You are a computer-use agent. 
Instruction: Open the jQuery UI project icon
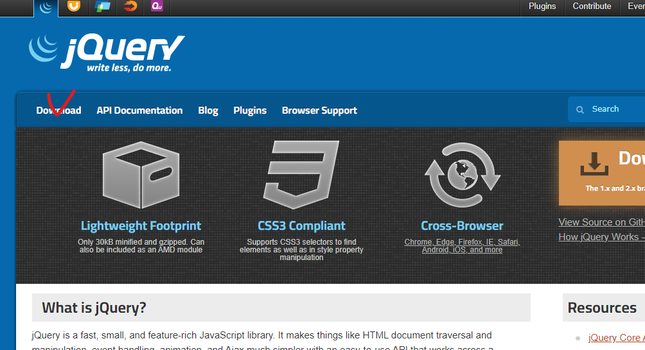74,6
